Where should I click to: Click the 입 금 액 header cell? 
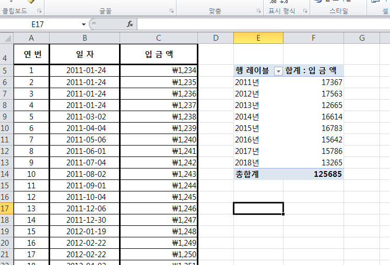159,54
